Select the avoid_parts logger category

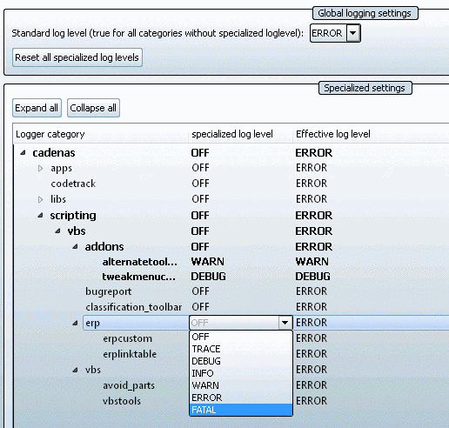(129, 385)
